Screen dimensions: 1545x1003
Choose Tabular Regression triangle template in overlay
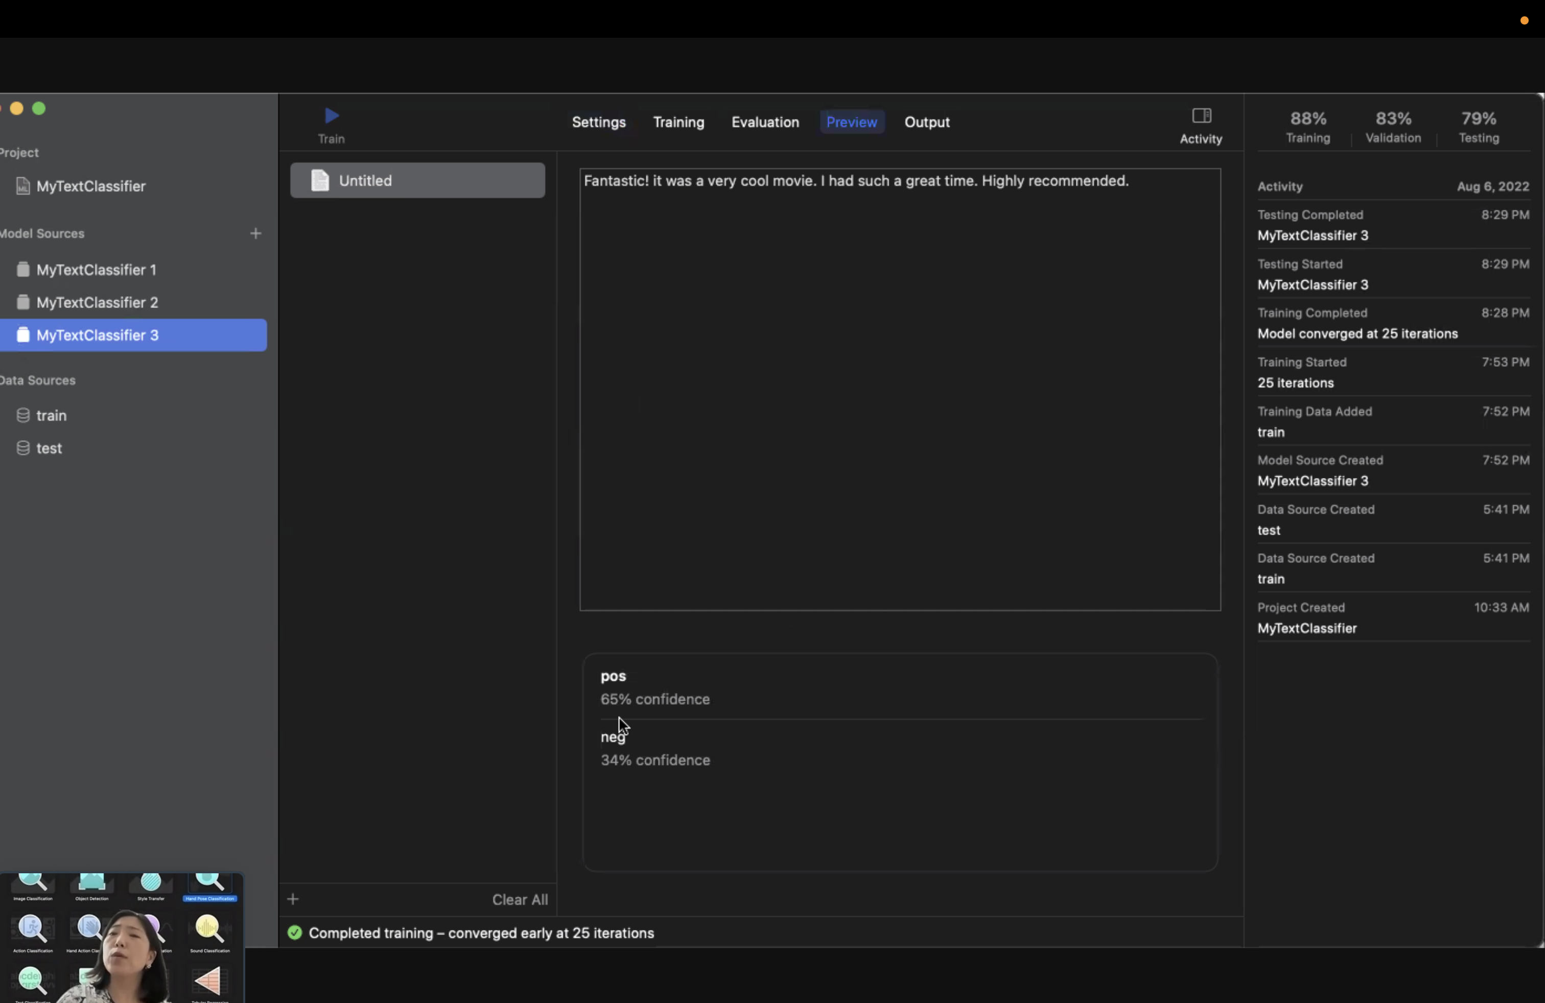pyautogui.click(x=209, y=983)
